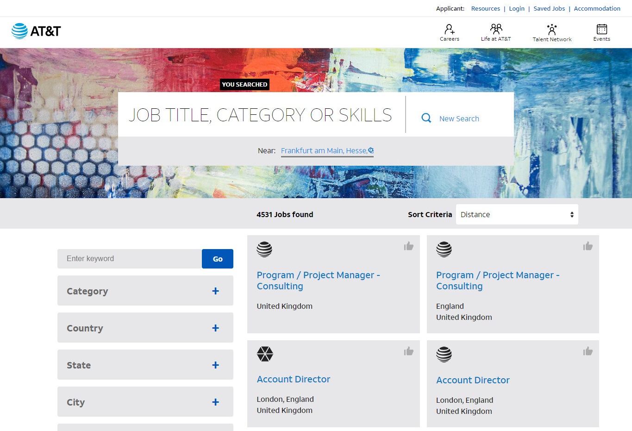Viewport: 632px width, 431px height.
Task: Save first Program / Project Manager job
Action: 408,246
